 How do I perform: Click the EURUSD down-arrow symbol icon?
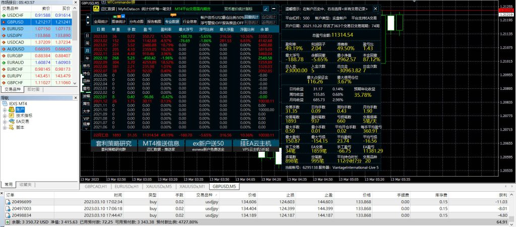tap(4, 29)
